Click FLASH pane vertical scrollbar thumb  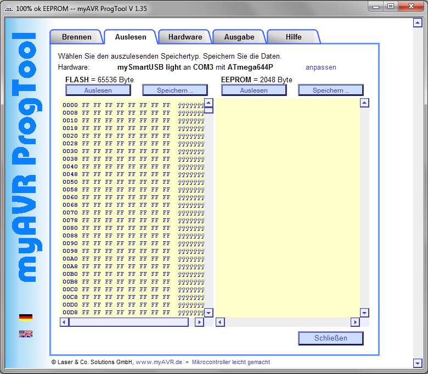[x=209, y=110]
